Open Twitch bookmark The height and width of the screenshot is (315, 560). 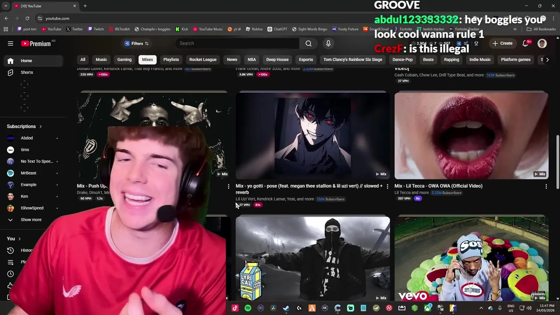coord(96,29)
